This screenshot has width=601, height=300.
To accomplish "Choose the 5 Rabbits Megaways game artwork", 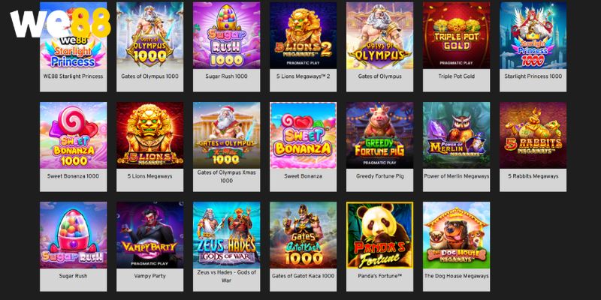I will click(533, 135).
